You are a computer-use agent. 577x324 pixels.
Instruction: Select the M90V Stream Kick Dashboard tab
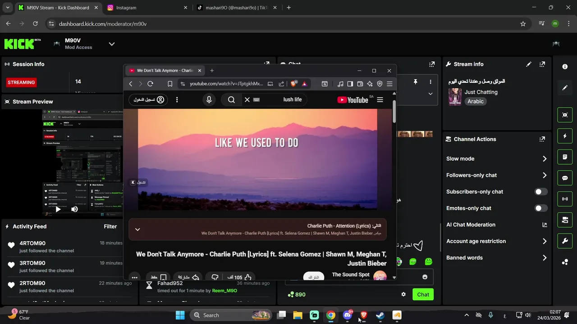coord(58,8)
